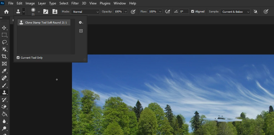Select the History Brush tool
This screenshot has width=274, height=135.
click(4, 100)
